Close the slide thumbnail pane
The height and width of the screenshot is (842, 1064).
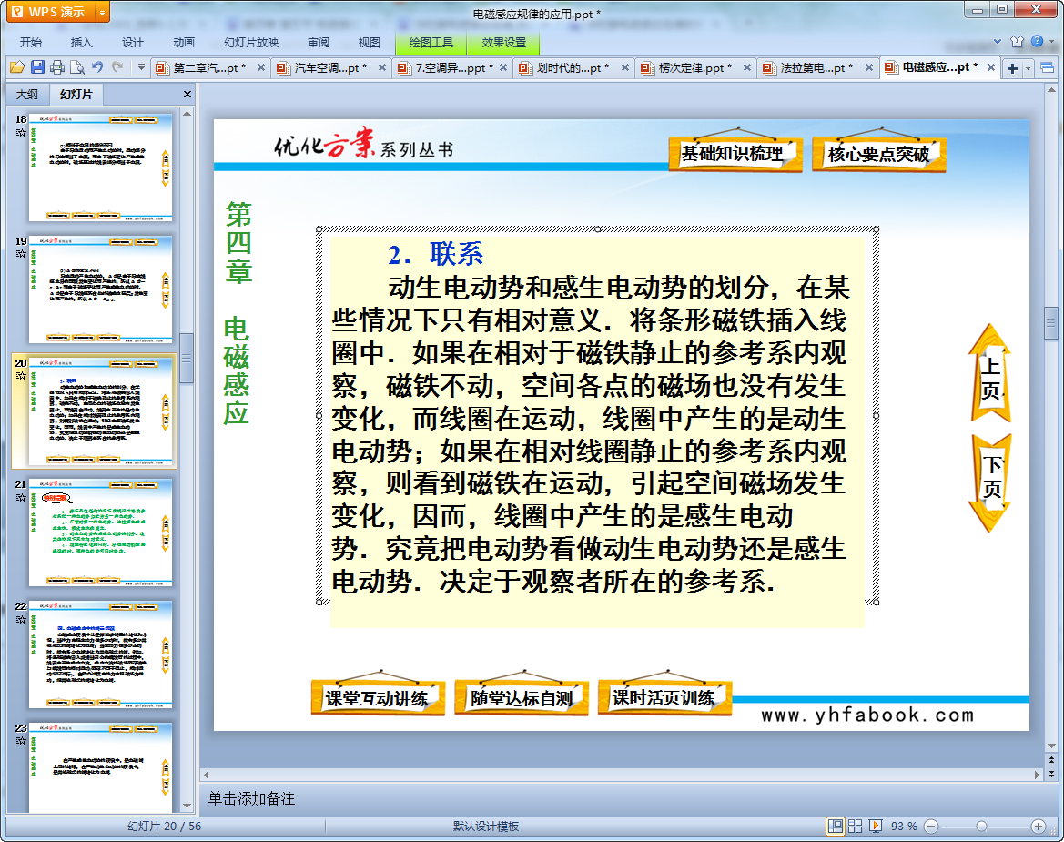point(187,95)
